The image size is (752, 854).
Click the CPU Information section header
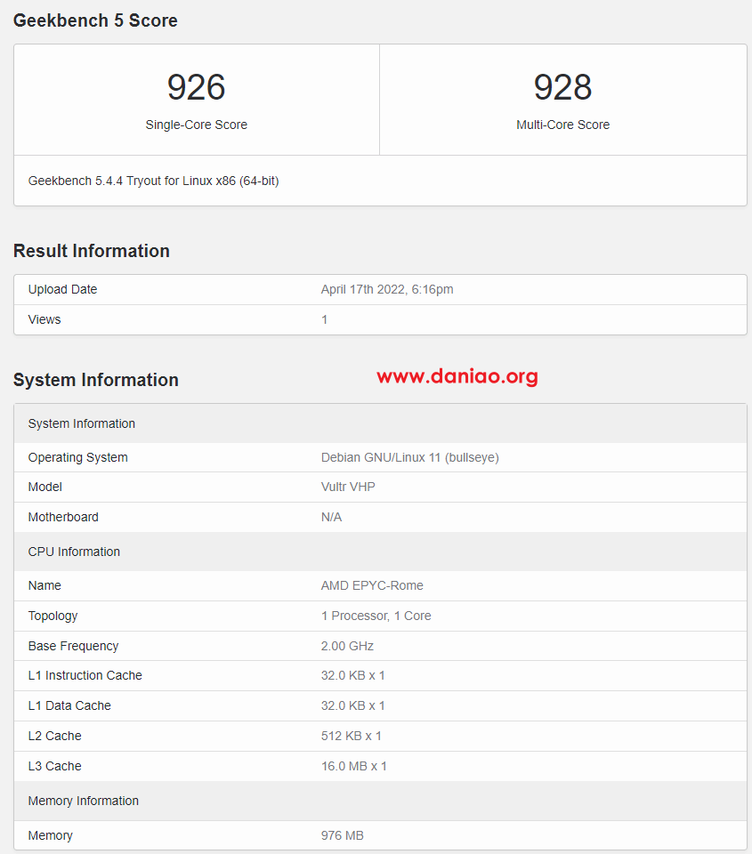tap(380, 552)
